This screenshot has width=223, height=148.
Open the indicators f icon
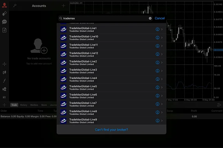[x=4, y=81]
